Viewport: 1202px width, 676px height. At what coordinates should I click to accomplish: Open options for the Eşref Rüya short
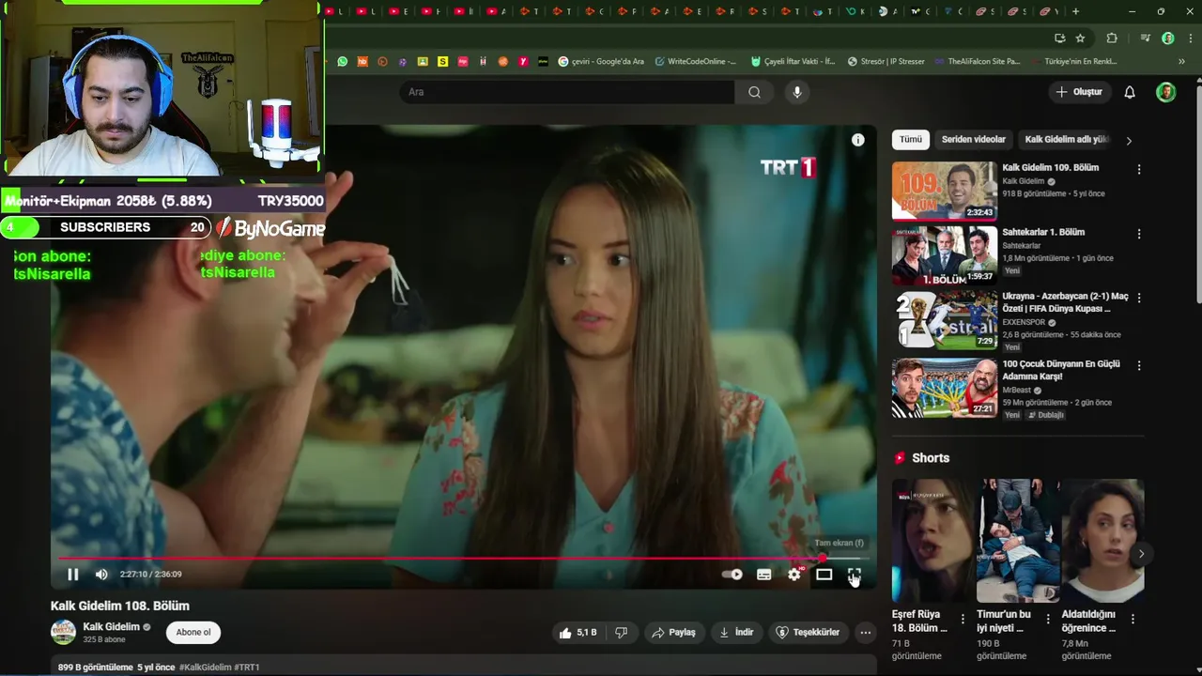tap(963, 620)
